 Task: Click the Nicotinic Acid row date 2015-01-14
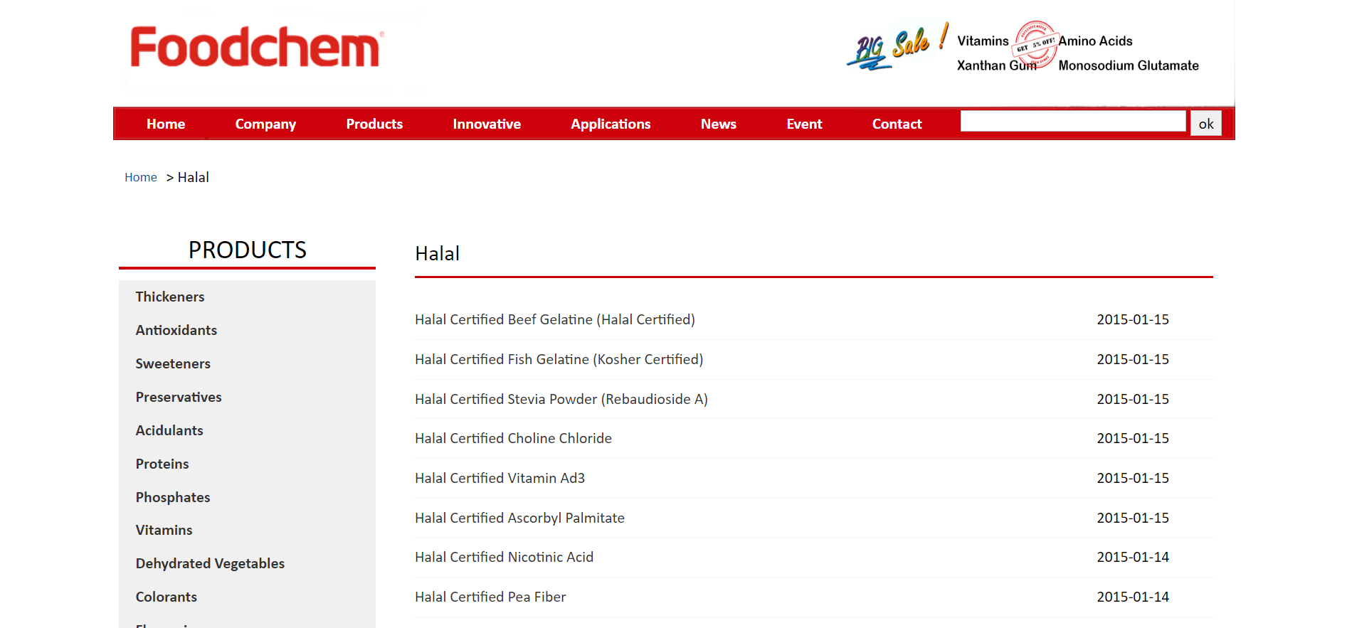click(1133, 557)
